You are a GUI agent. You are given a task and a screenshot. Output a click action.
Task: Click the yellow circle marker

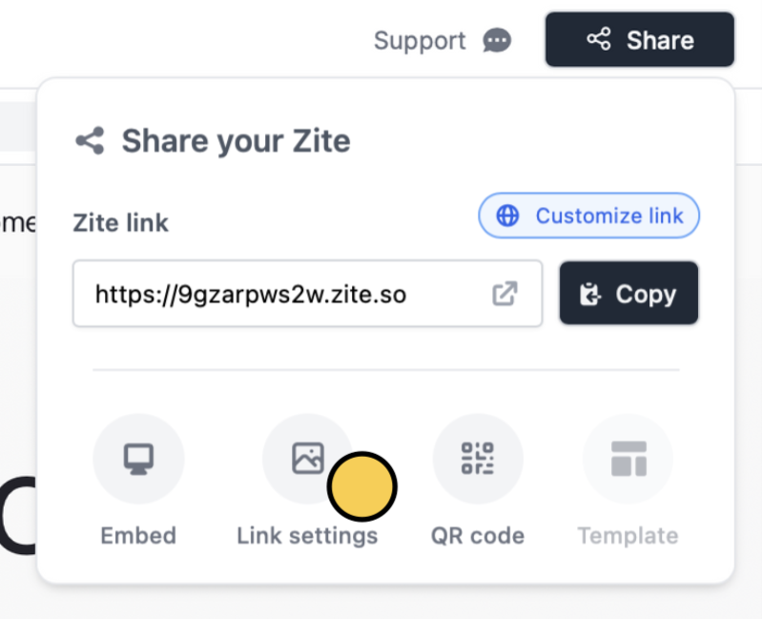[x=362, y=486]
